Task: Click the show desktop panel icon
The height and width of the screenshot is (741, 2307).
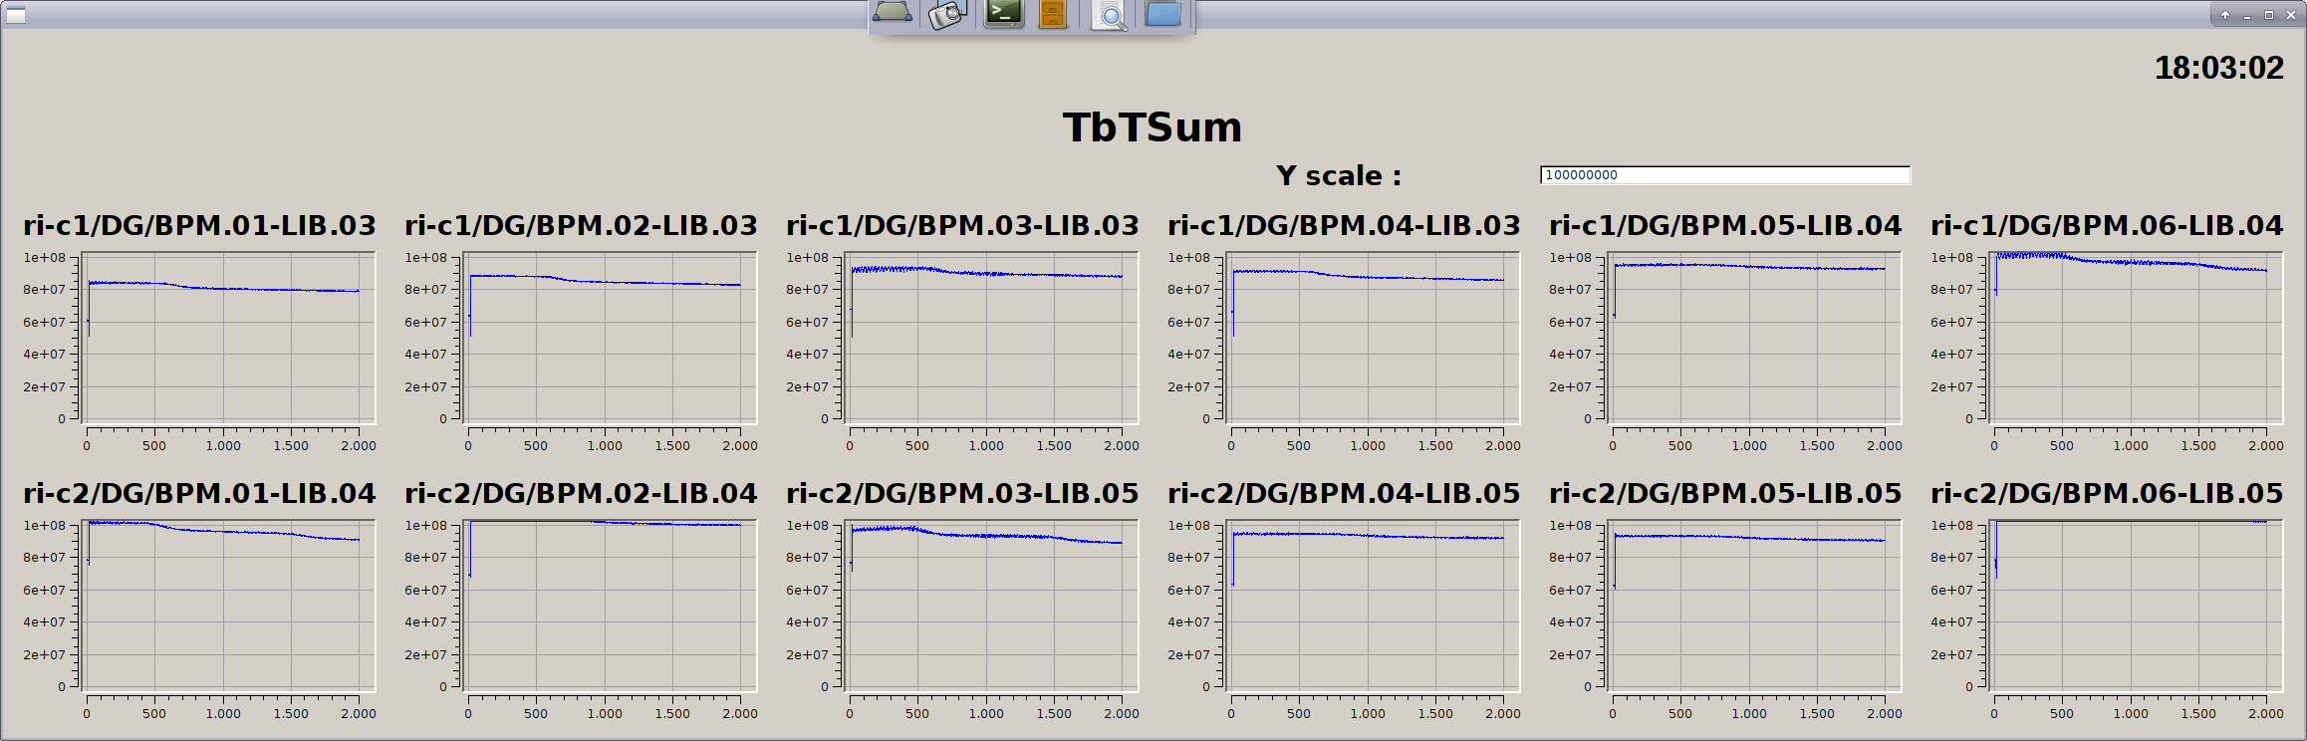Action: pyautogui.click(x=892, y=13)
